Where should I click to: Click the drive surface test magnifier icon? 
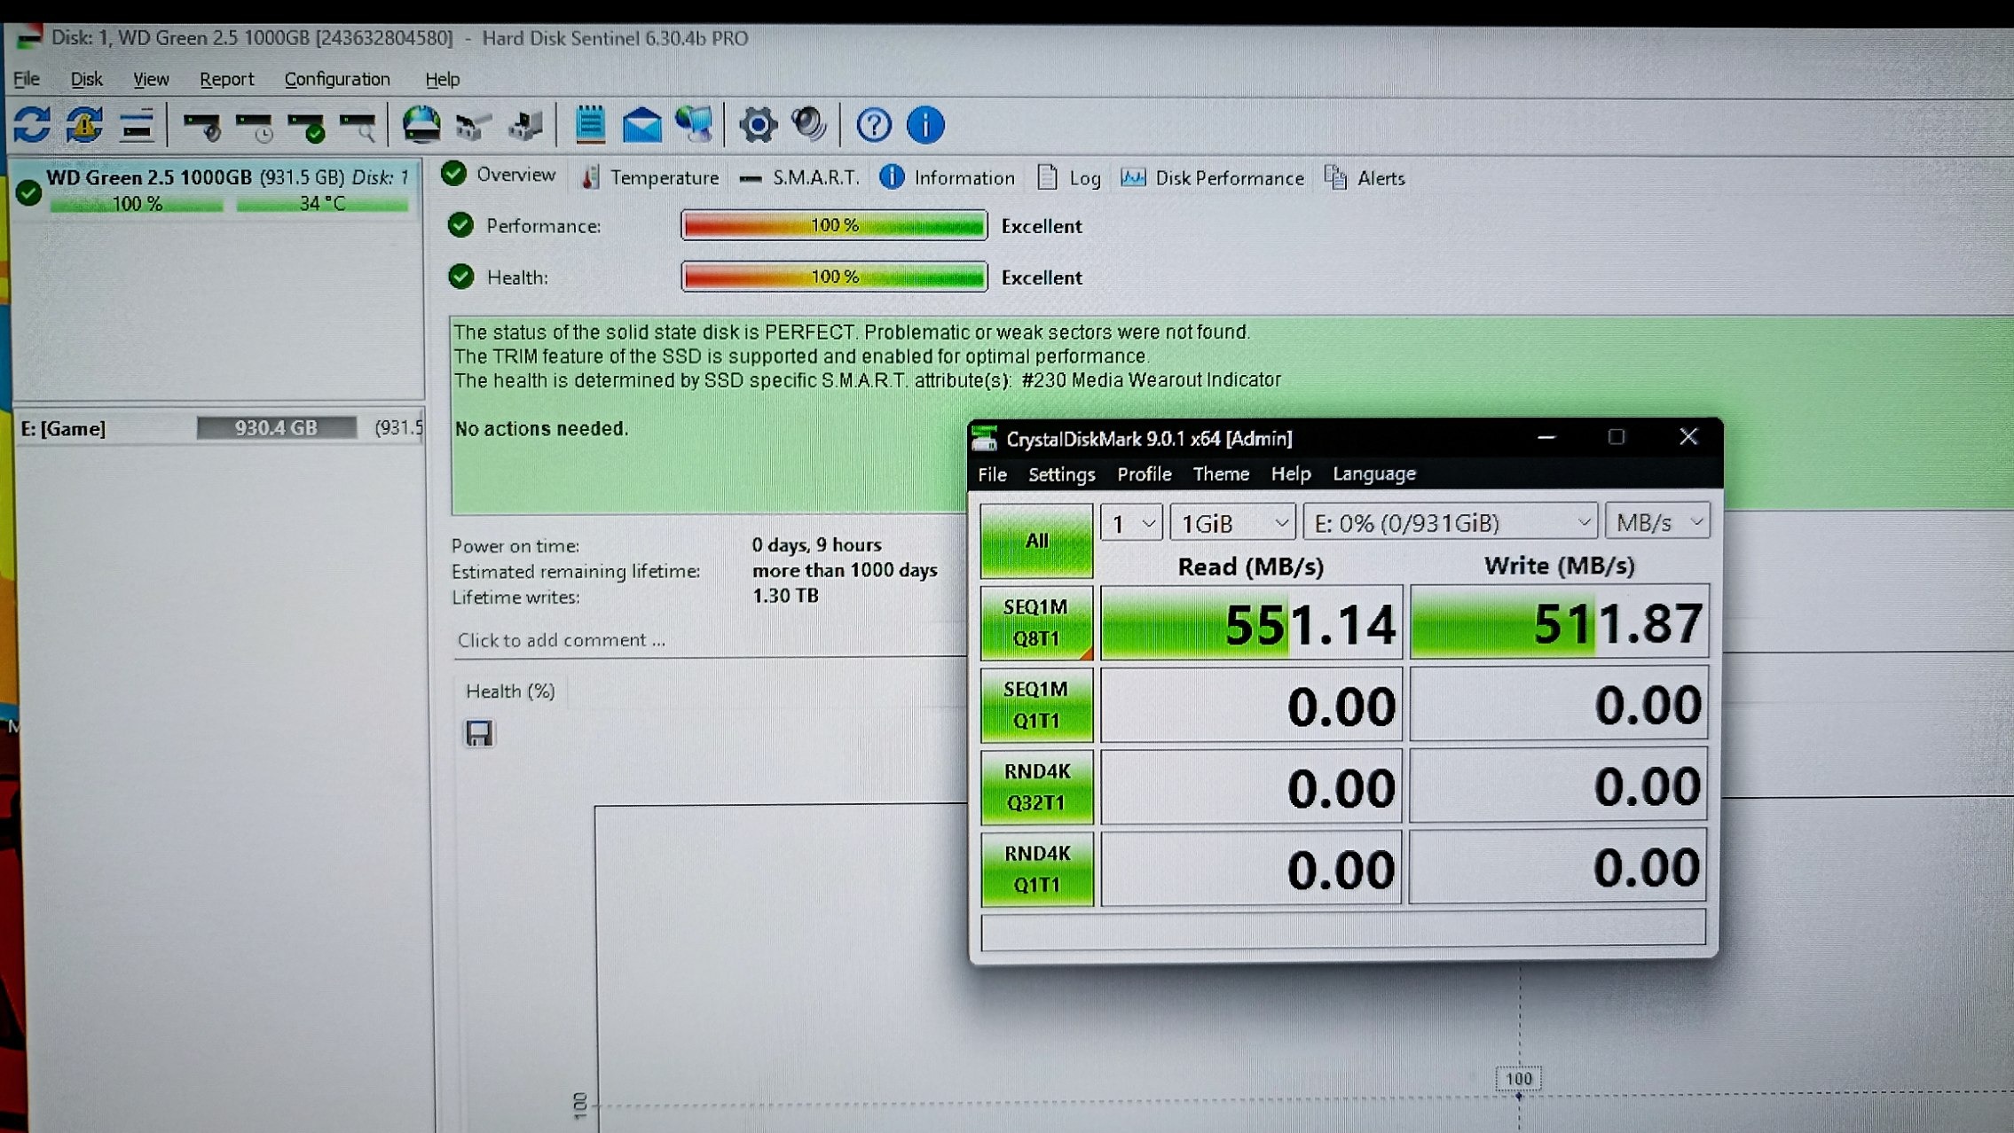click(x=358, y=127)
